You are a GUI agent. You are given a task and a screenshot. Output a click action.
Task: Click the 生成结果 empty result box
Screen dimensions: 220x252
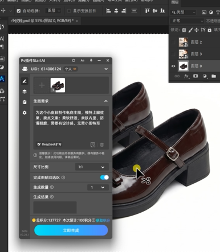(x=55, y=208)
